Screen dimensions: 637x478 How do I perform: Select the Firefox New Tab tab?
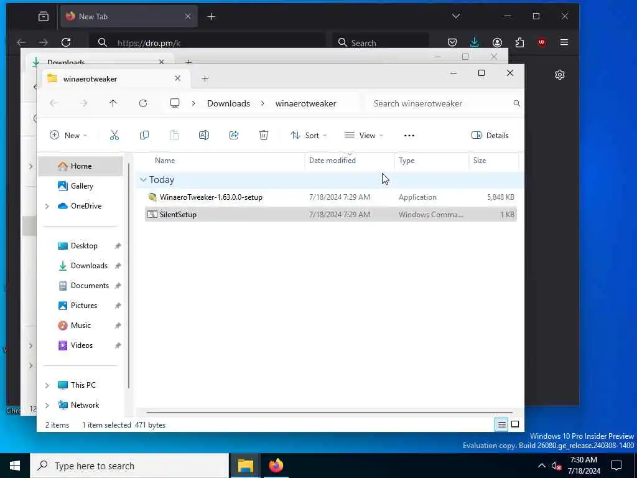pyautogui.click(x=129, y=16)
